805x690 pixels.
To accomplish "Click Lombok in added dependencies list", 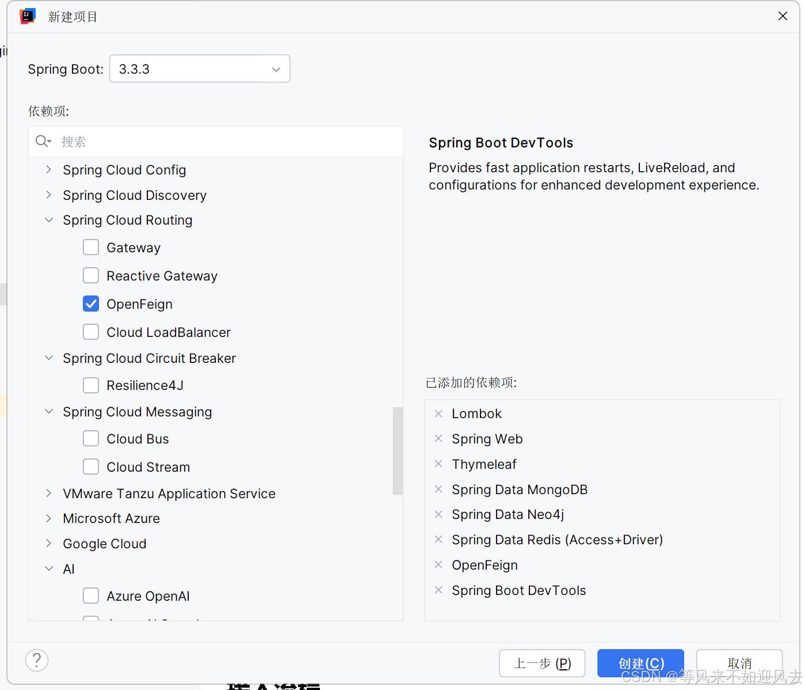I will pyautogui.click(x=477, y=414).
